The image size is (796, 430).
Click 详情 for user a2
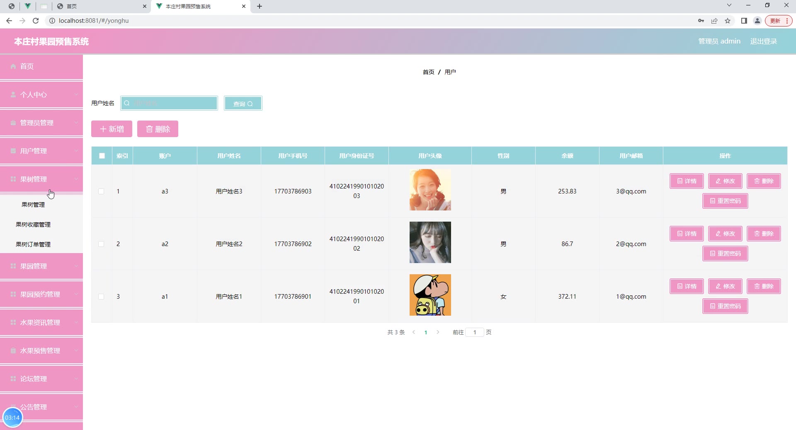pos(687,234)
